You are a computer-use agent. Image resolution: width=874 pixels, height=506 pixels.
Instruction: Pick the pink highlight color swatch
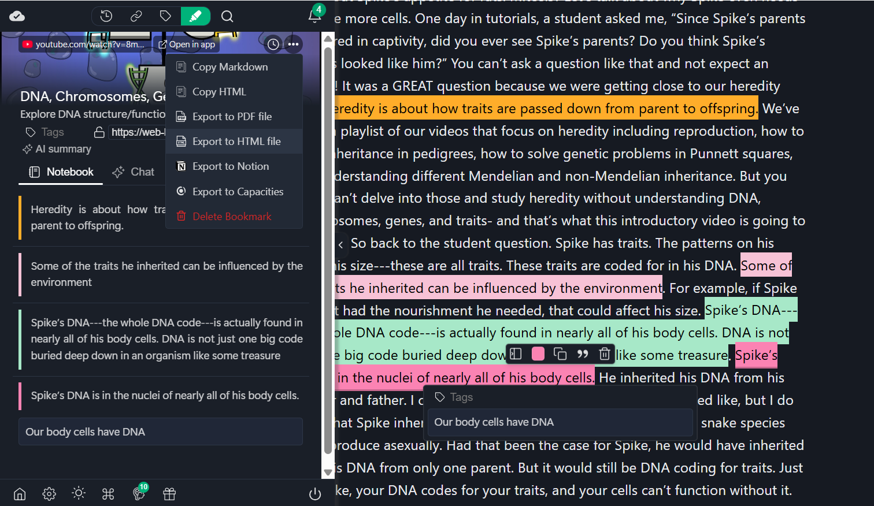click(538, 354)
